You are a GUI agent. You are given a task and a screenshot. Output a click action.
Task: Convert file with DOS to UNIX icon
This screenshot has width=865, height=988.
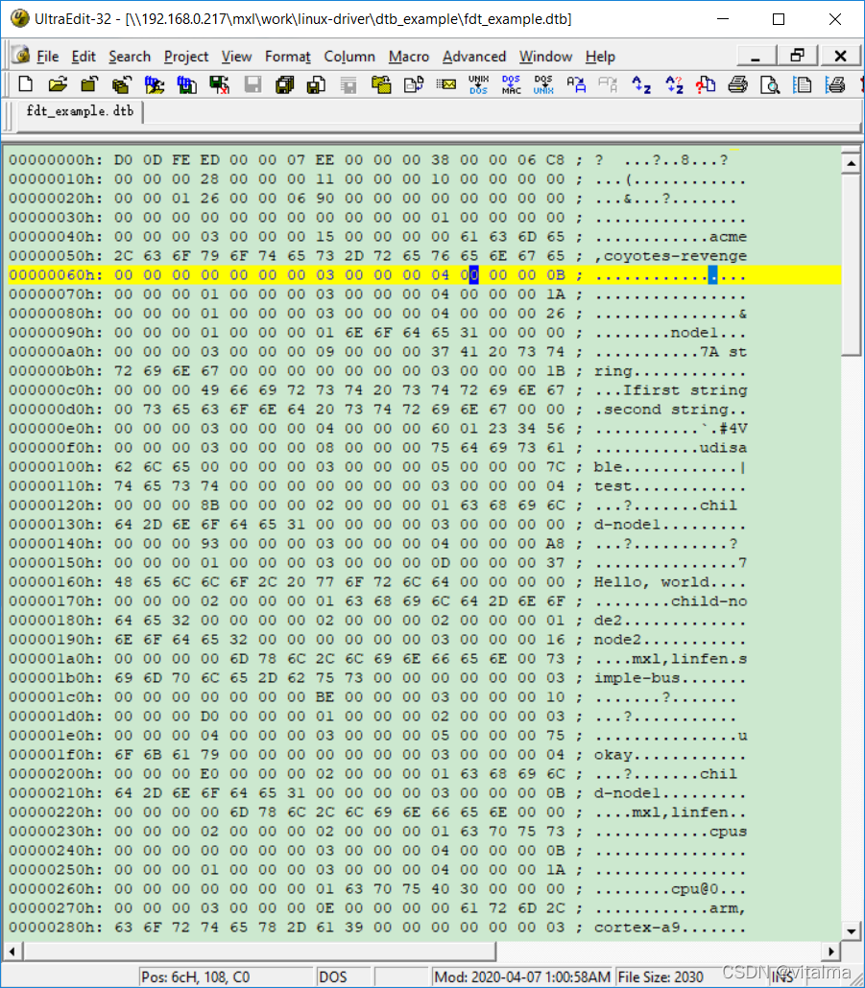tap(543, 83)
